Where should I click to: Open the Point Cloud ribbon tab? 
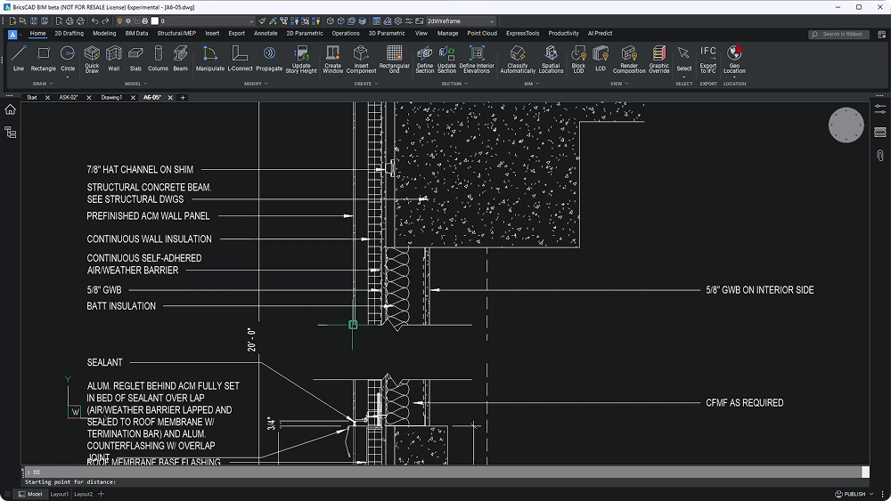(x=482, y=34)
